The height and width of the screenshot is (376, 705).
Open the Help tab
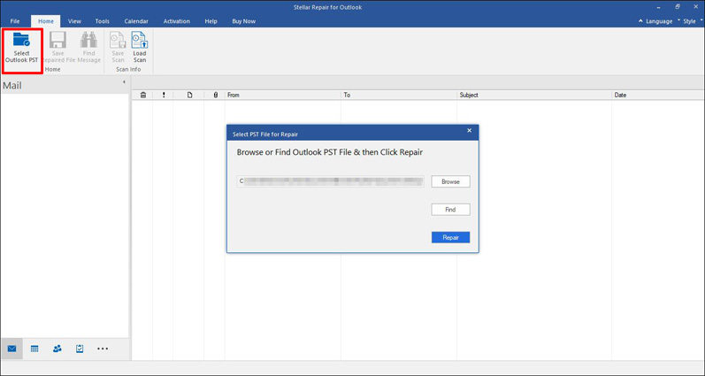tap(211, 21)
